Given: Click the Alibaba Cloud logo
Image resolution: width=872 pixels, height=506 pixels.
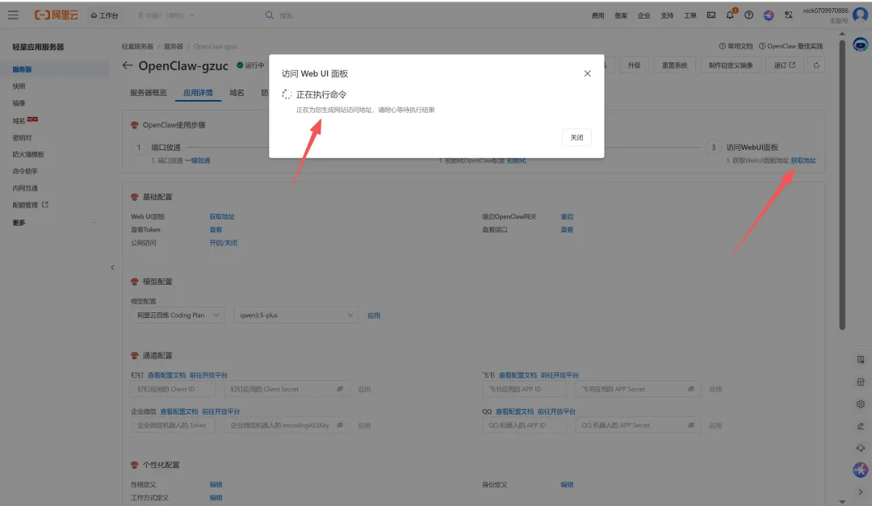Looking at the screenshot, I should (57, 15).
